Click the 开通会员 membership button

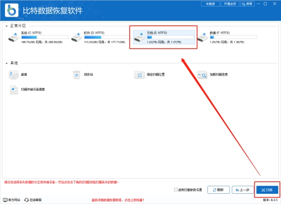[230, 4]
